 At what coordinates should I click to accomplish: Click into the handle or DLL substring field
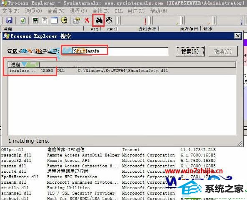point(120,51)
